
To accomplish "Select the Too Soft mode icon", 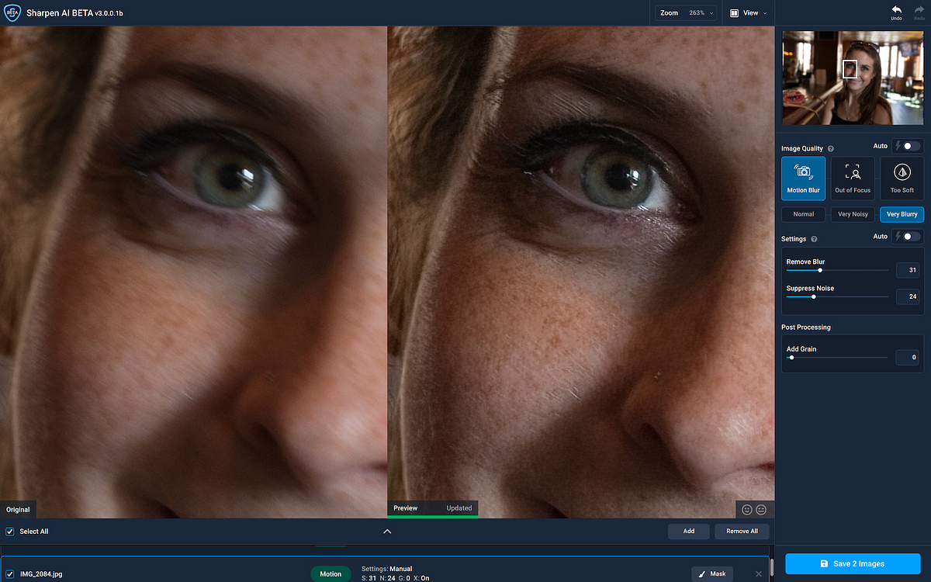I will [x=902, y=172].
